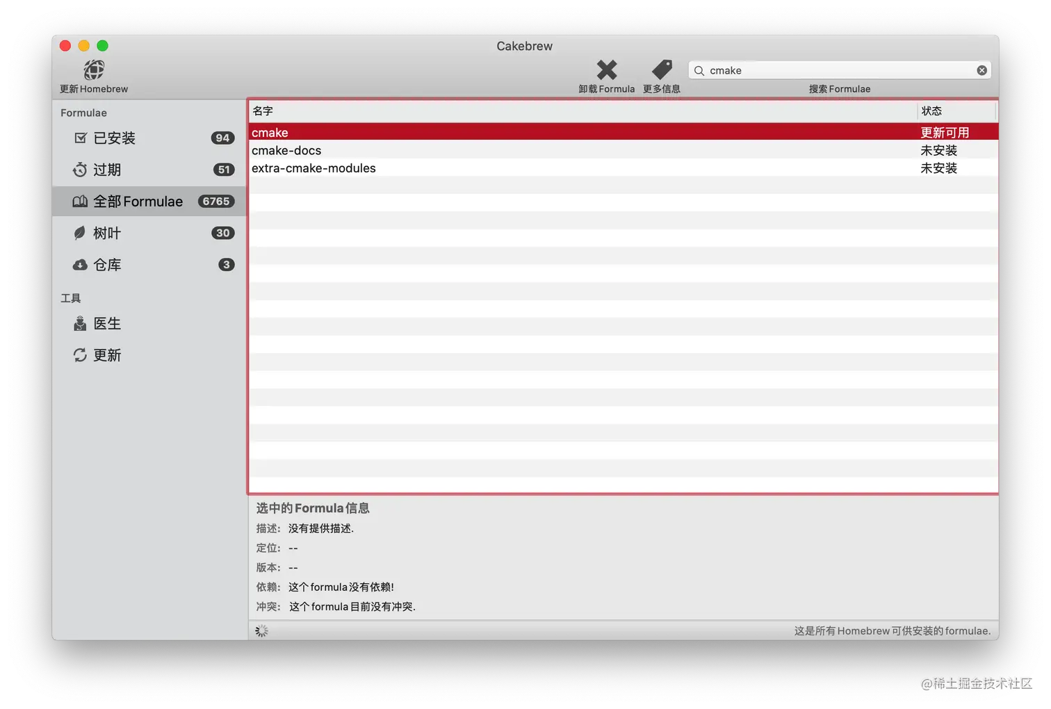Open 更多信息 tag icon

pyautogui.click(x=662, y=70)
